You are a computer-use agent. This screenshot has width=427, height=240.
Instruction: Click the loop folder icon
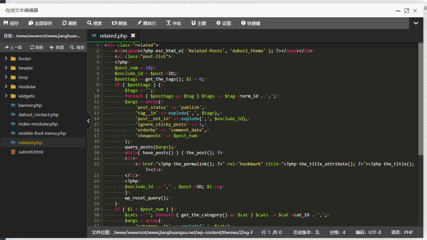click(13, 77)
